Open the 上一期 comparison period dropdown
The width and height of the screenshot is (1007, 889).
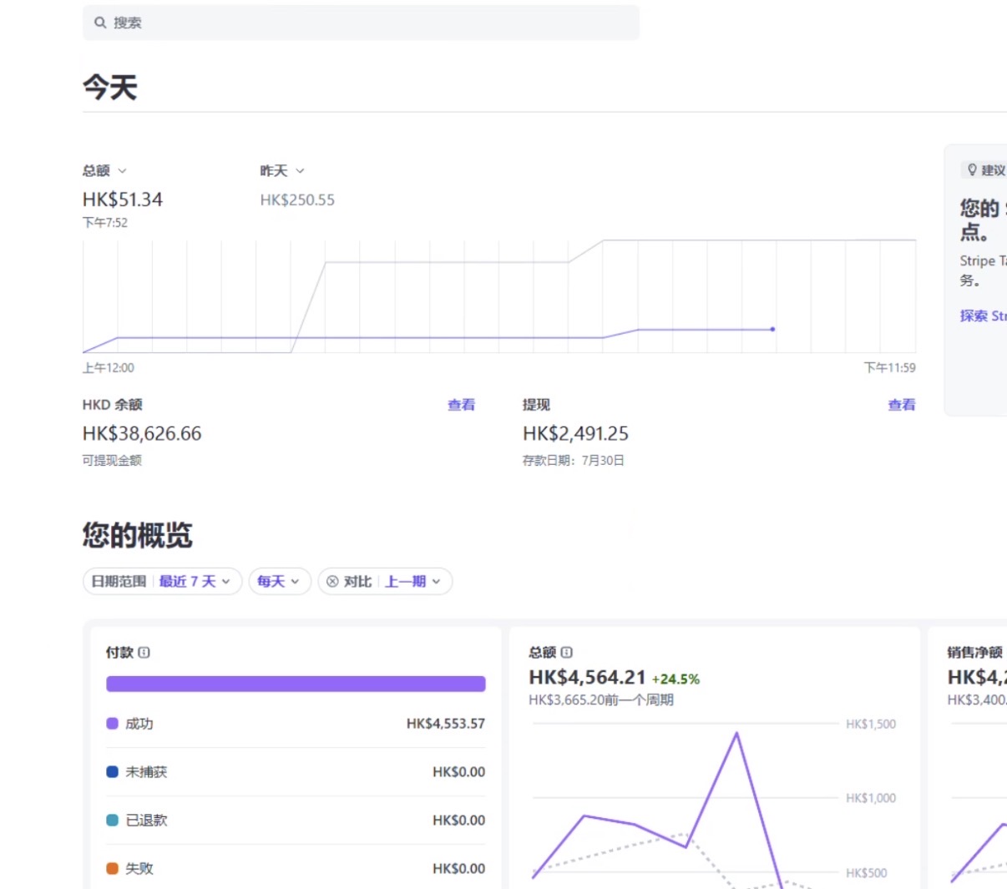[x=412, y=582]
